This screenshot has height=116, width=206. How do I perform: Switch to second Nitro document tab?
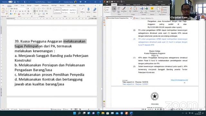click(x=144, y=18)
